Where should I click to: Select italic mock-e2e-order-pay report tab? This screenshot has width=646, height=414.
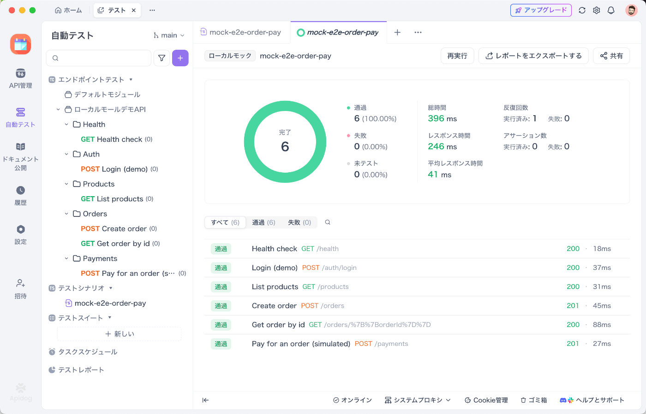click(338, 32)
